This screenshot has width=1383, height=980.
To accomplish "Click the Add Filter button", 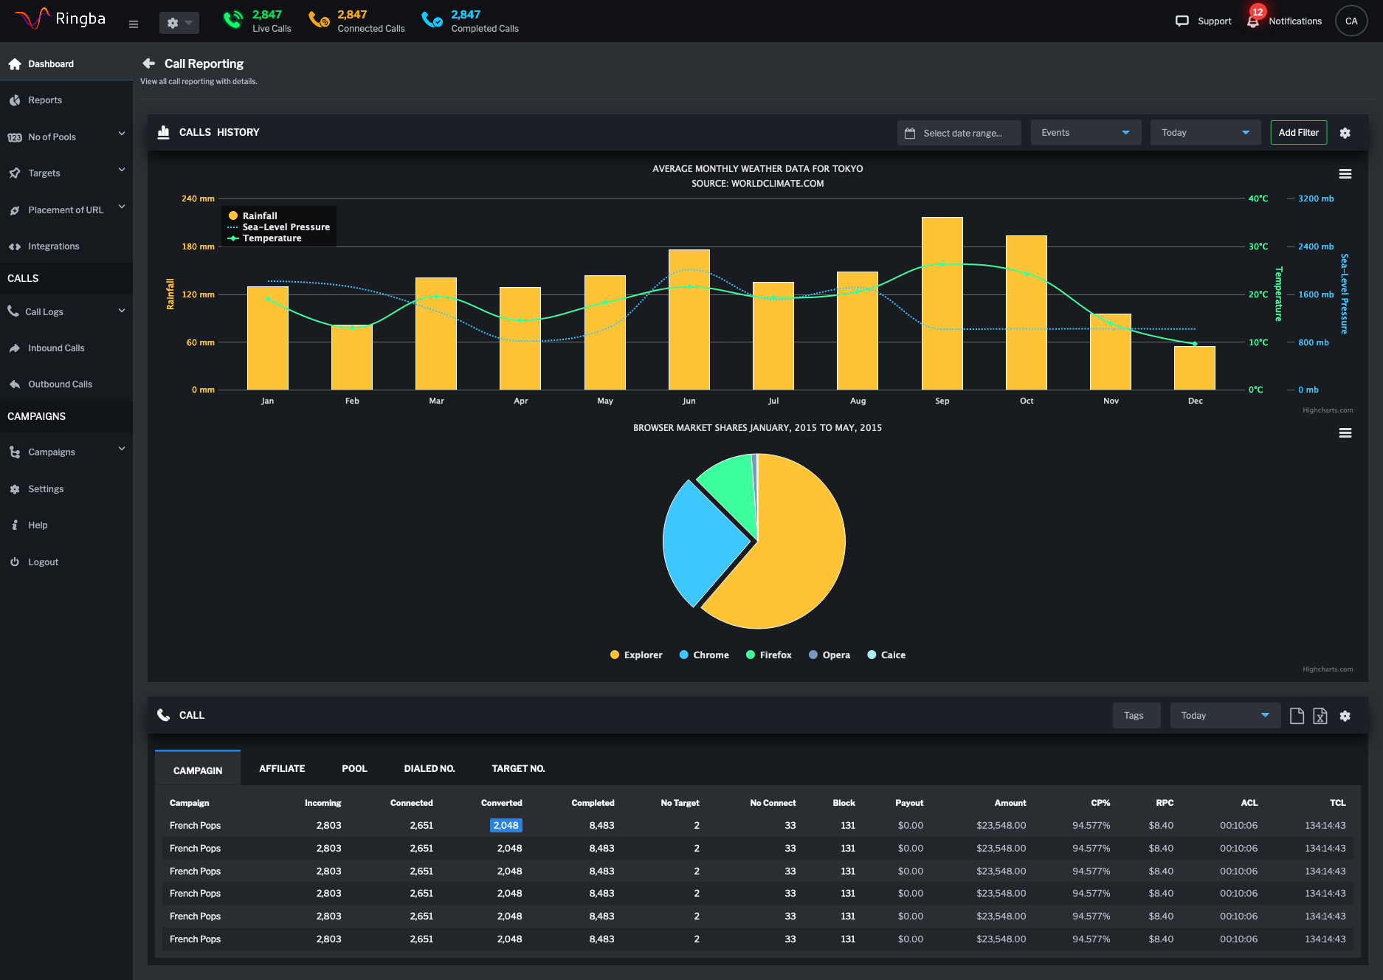I will coord(1298,133).
